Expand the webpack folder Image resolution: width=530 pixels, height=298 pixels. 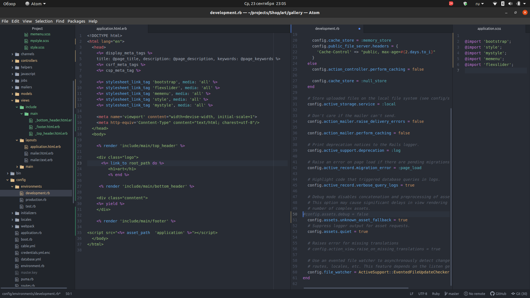click(12, 226)
